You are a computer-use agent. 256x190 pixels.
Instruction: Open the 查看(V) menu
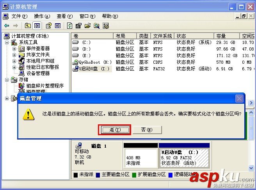coord(65,16)
